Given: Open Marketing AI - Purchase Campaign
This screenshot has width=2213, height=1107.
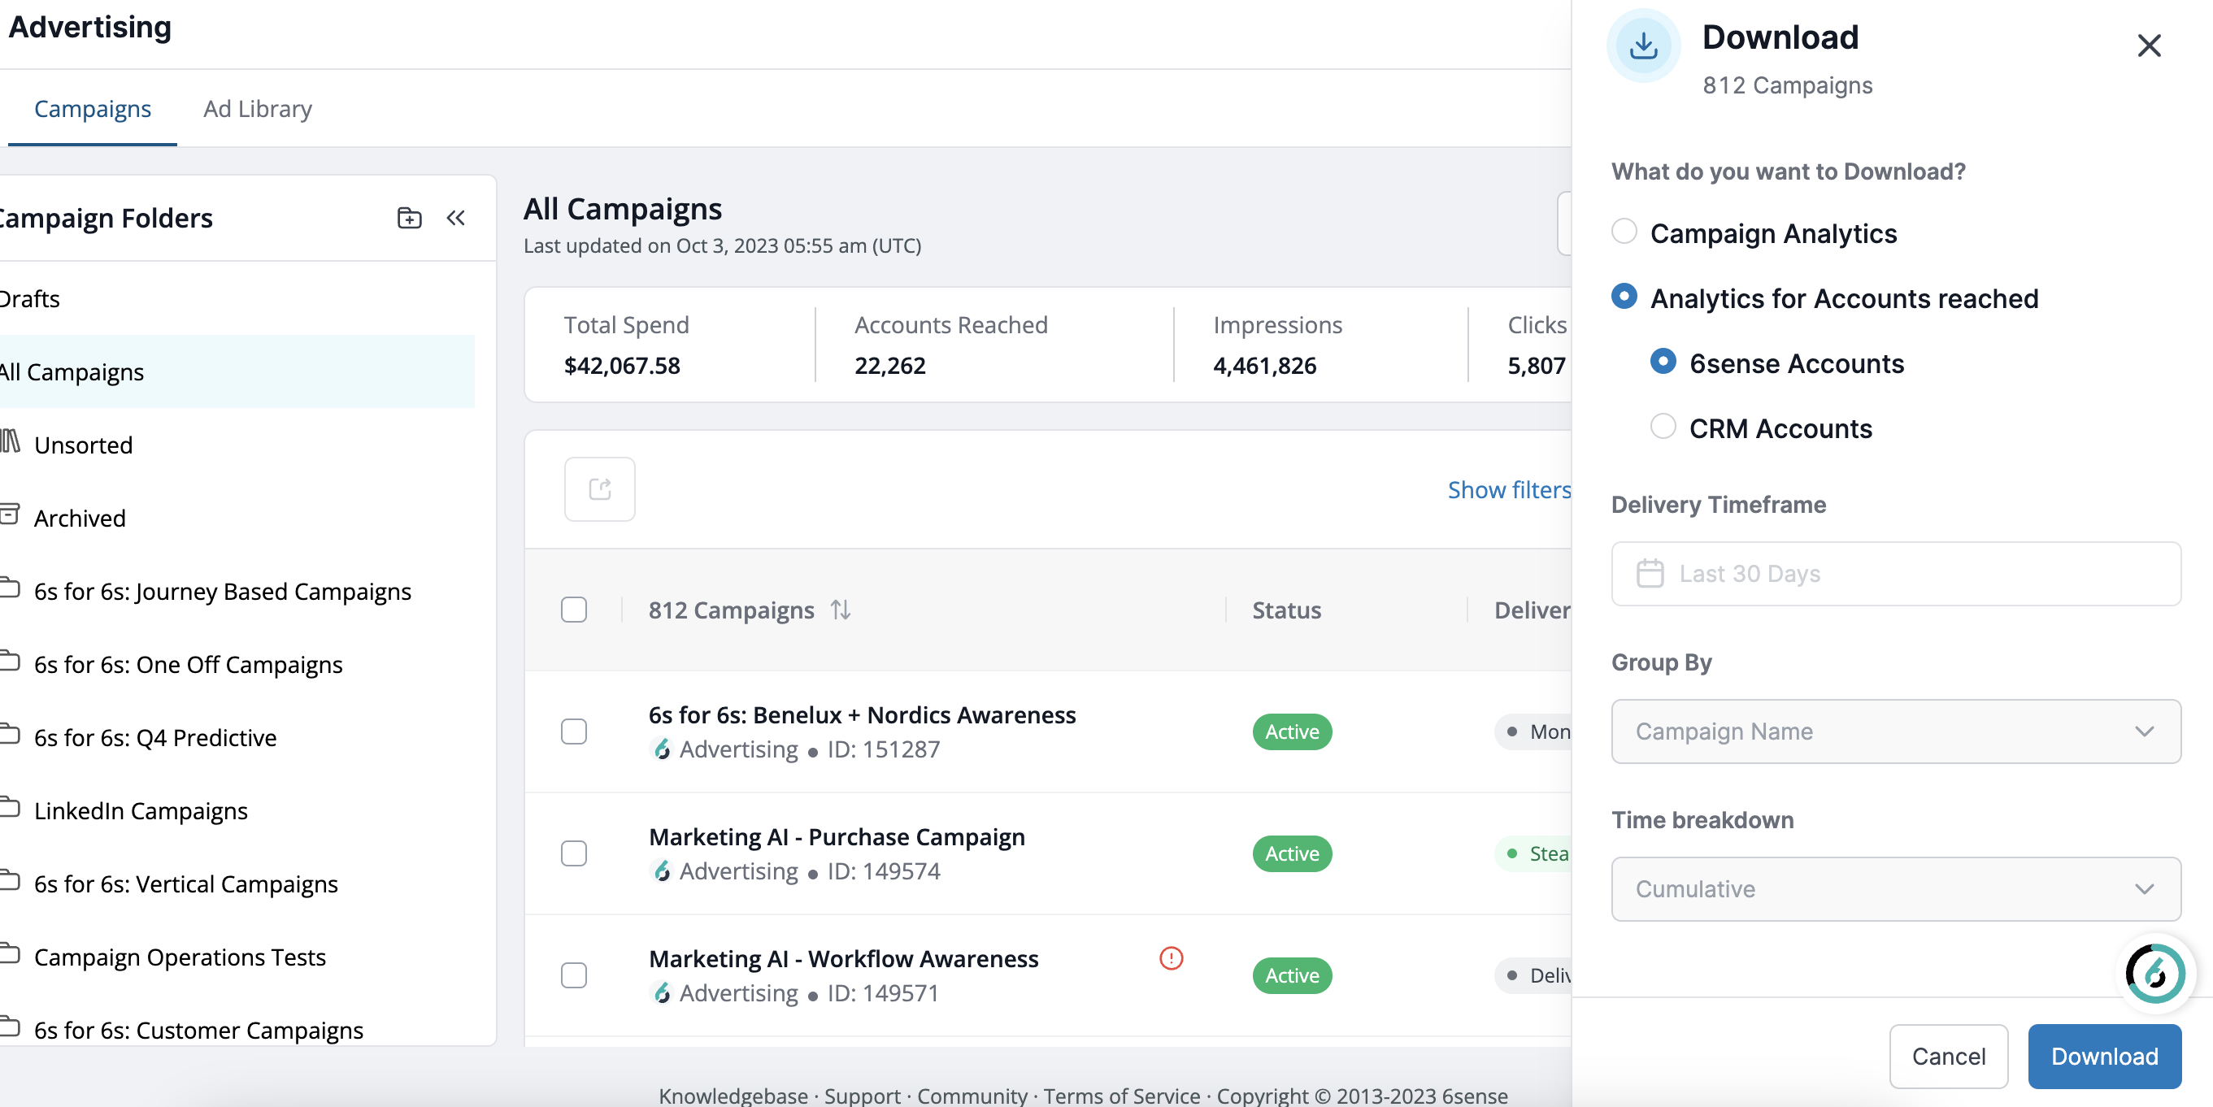Looking at the screenshot, I should pos(837,836).
